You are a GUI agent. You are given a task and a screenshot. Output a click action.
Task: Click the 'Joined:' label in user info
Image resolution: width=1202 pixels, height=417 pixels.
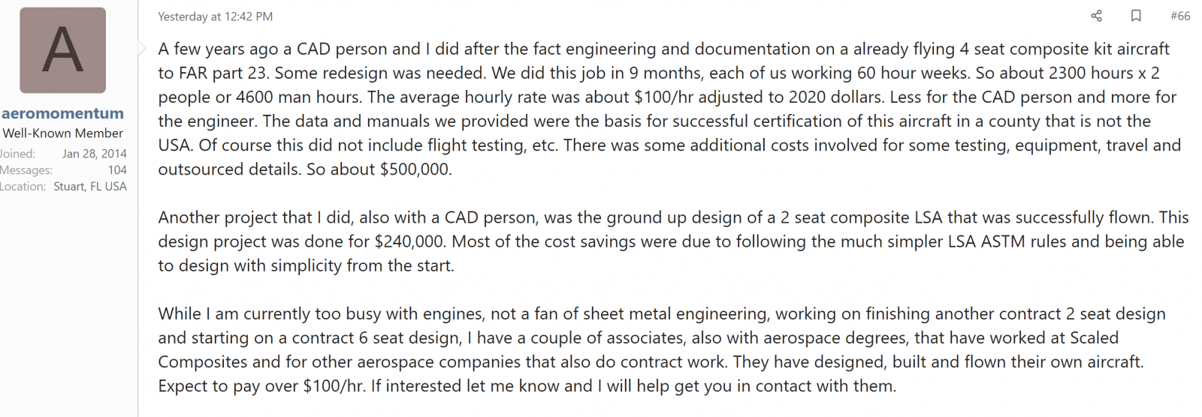[x=18, y=153]
